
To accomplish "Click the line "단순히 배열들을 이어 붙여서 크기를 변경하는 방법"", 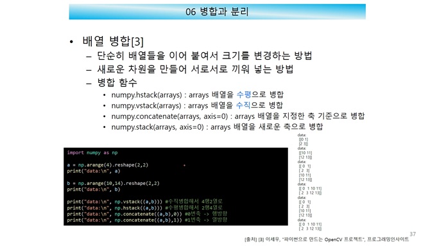I will (x=205, y=55).
